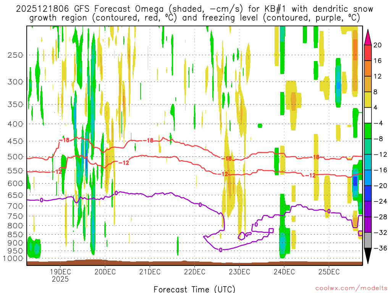This screenshot has width=391, height=293.
Task: Pick the white -4 to 4 colorbar swatch
Action: [x=368, y=115]
